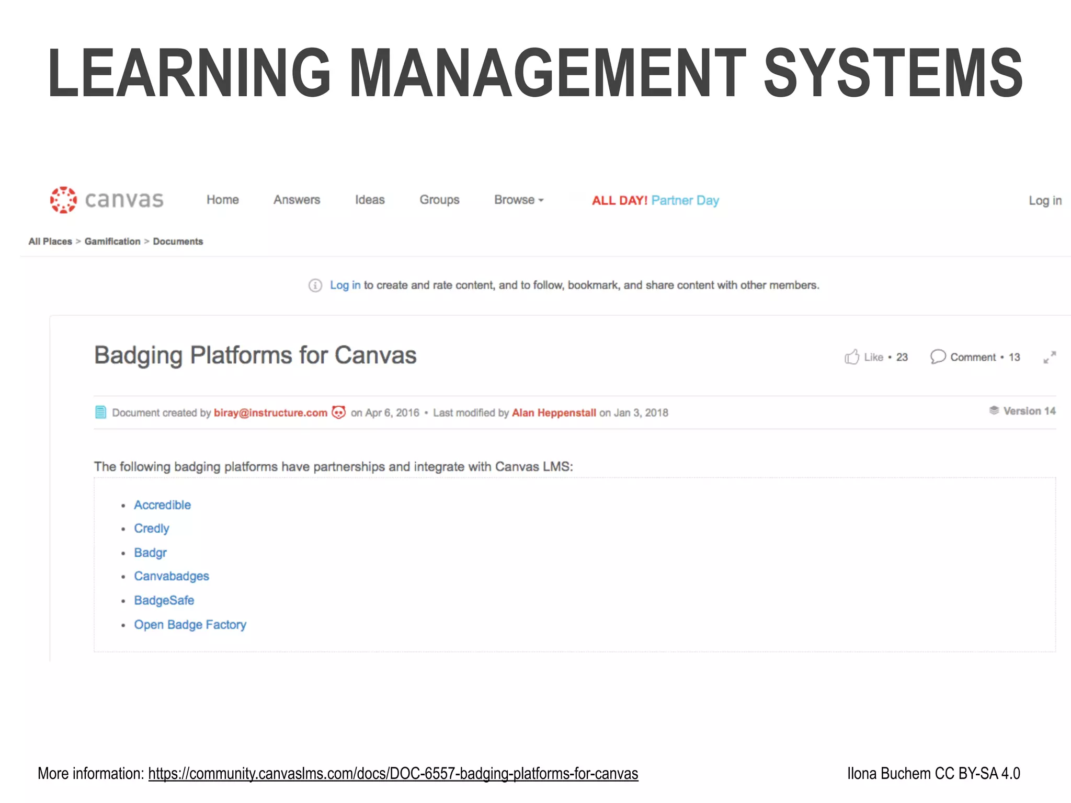Open the Open Badge Factory link
The height and width of the screenshot is (803, 1071).
190,625
